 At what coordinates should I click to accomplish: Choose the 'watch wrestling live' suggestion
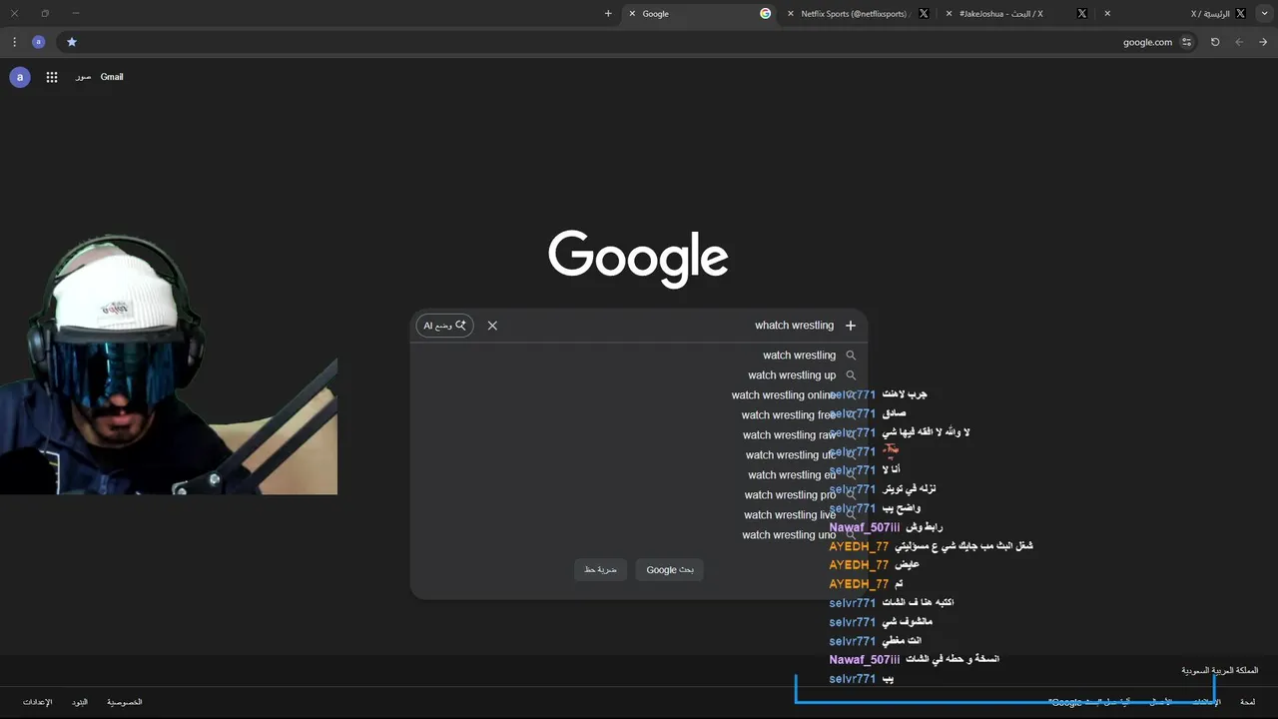pos(639,515)
